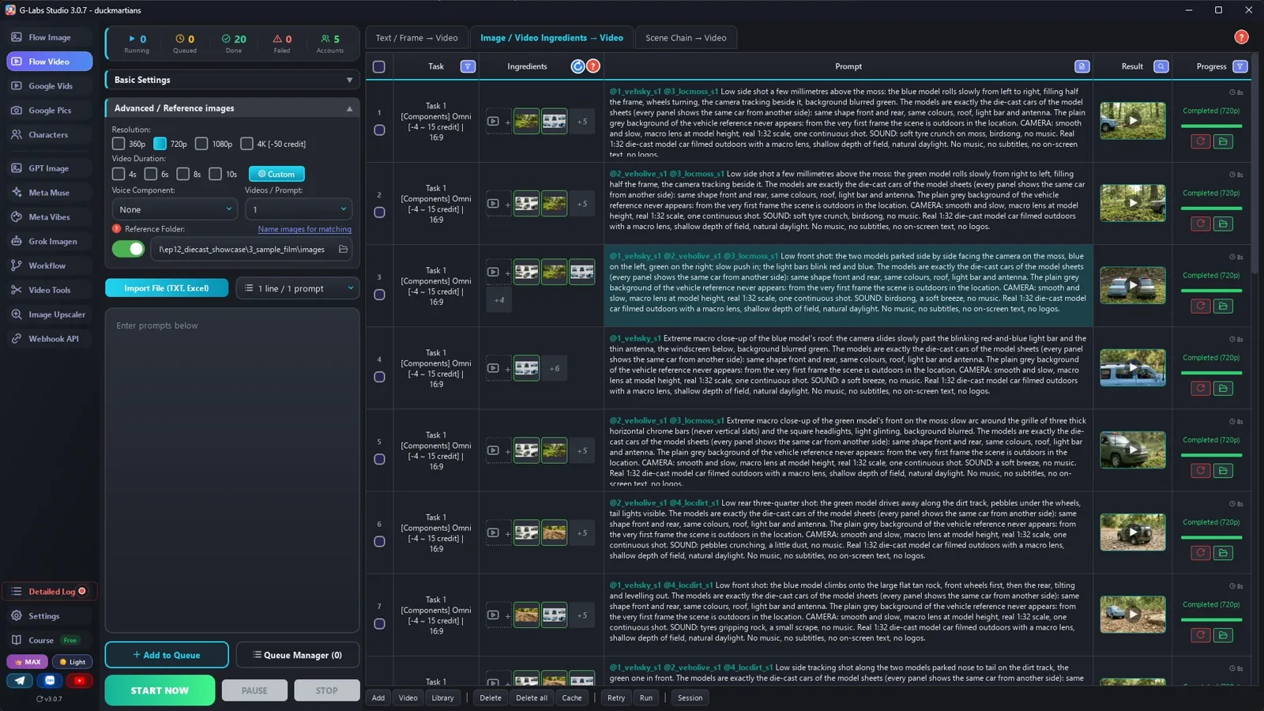Browse for reference folder with the folder icon

(343, 250)
